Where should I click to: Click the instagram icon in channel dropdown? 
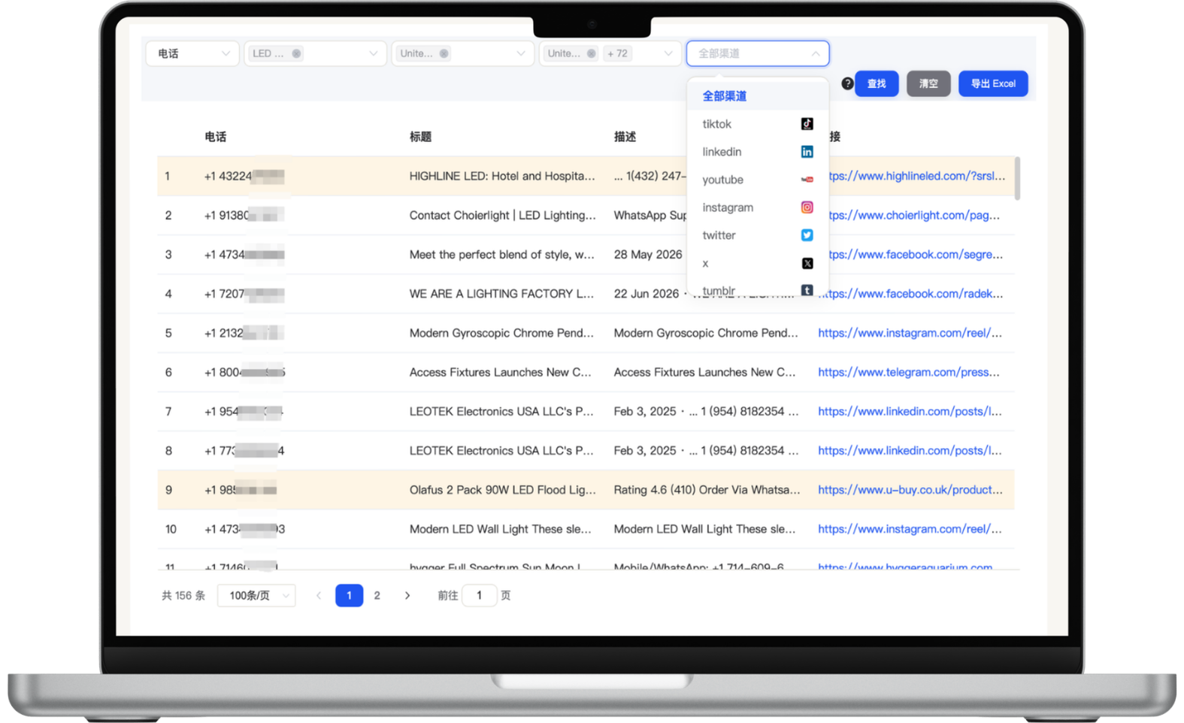click(x=807, y=207)
